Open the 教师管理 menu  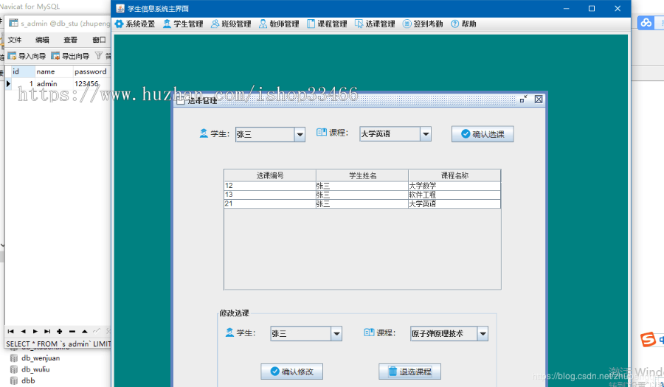tap(279, 24)
